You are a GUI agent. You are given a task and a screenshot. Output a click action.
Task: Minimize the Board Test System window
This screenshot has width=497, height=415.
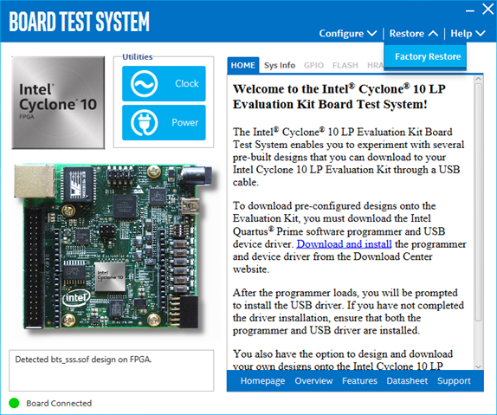pos(470,10)
